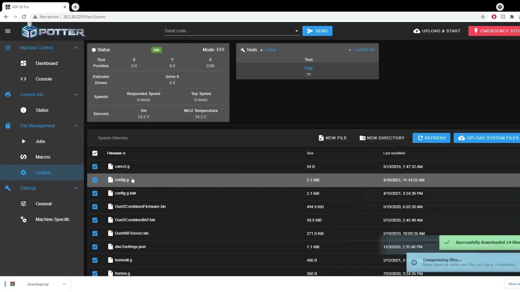Open the Console page
The height and width of the screenshot is (292, 520).
(x=42, y=79)
